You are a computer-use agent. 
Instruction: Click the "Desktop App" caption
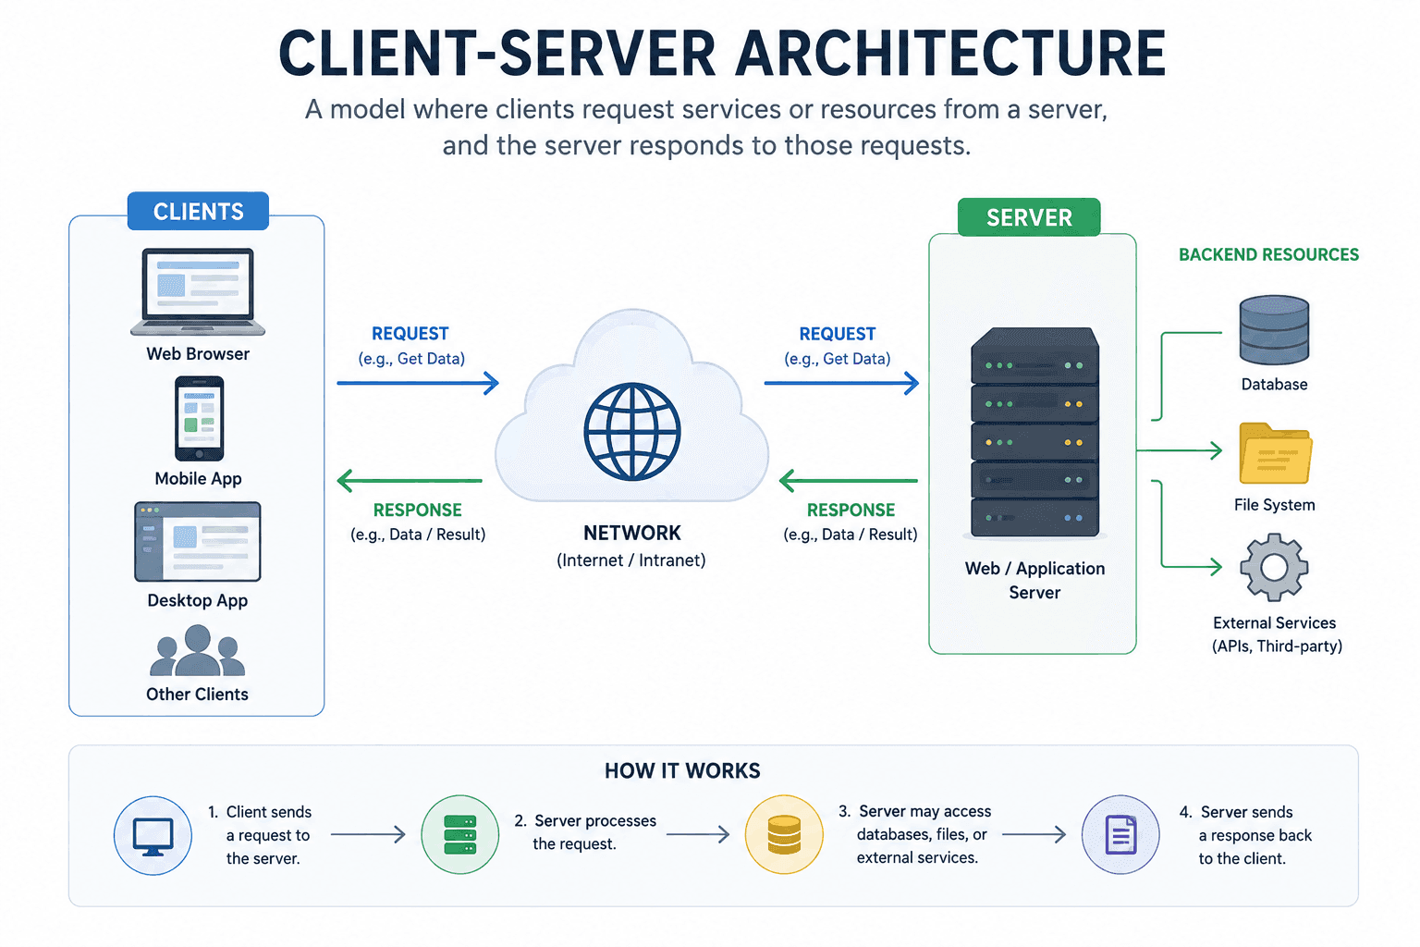pos(198,600)
